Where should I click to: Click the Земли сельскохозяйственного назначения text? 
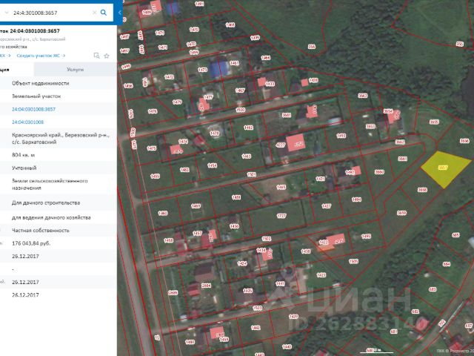click(50, 185)
